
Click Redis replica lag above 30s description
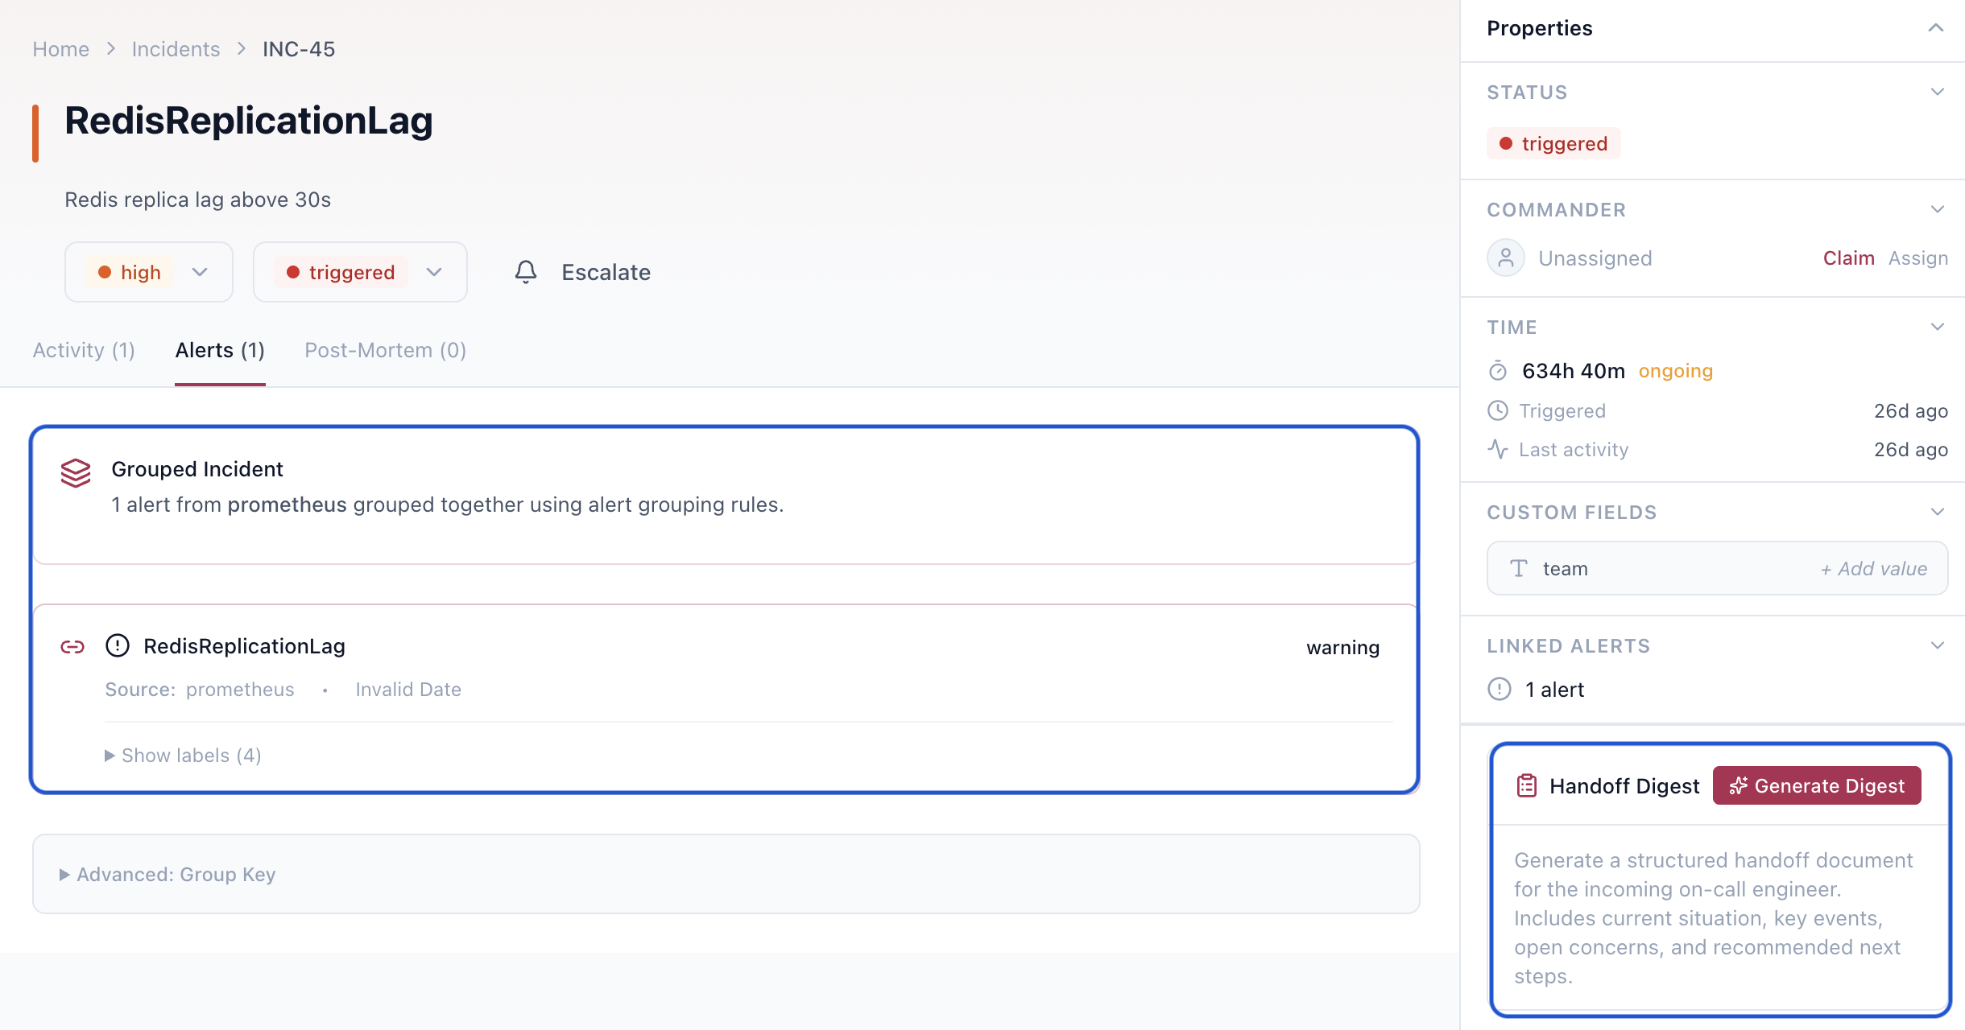[x=197, y=200]
